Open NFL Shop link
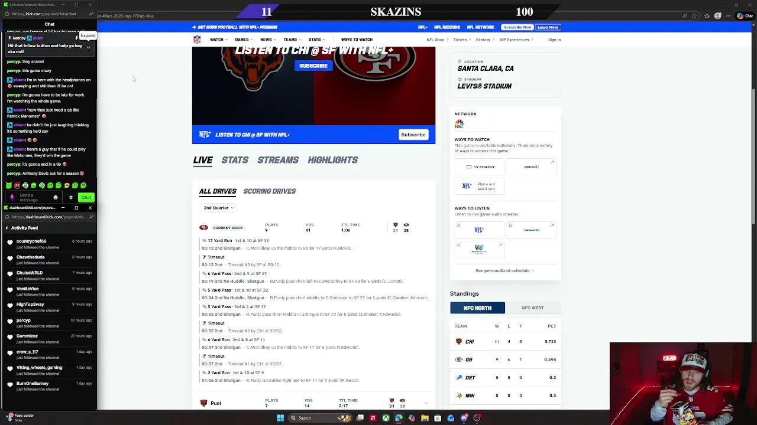The height and width of the screenshot is (425, 757). (x=437, y=40)
